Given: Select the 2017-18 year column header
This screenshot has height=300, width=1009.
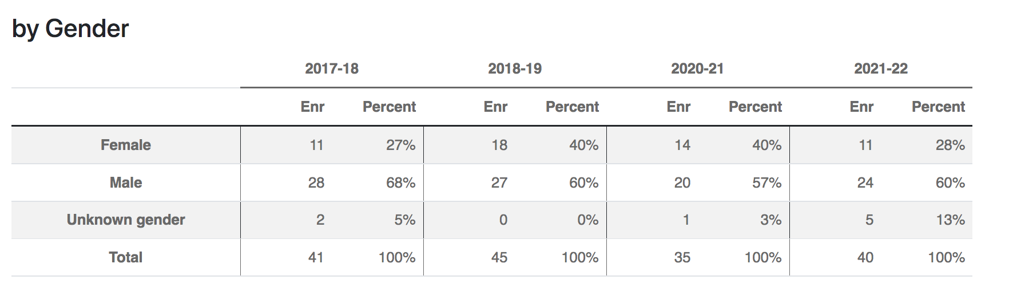Looking at the screenshot, I should pyautogui.click(x=332, y=69).
